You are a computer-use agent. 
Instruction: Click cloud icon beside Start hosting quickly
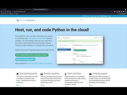pyautogui.click(x=17, y=74)
